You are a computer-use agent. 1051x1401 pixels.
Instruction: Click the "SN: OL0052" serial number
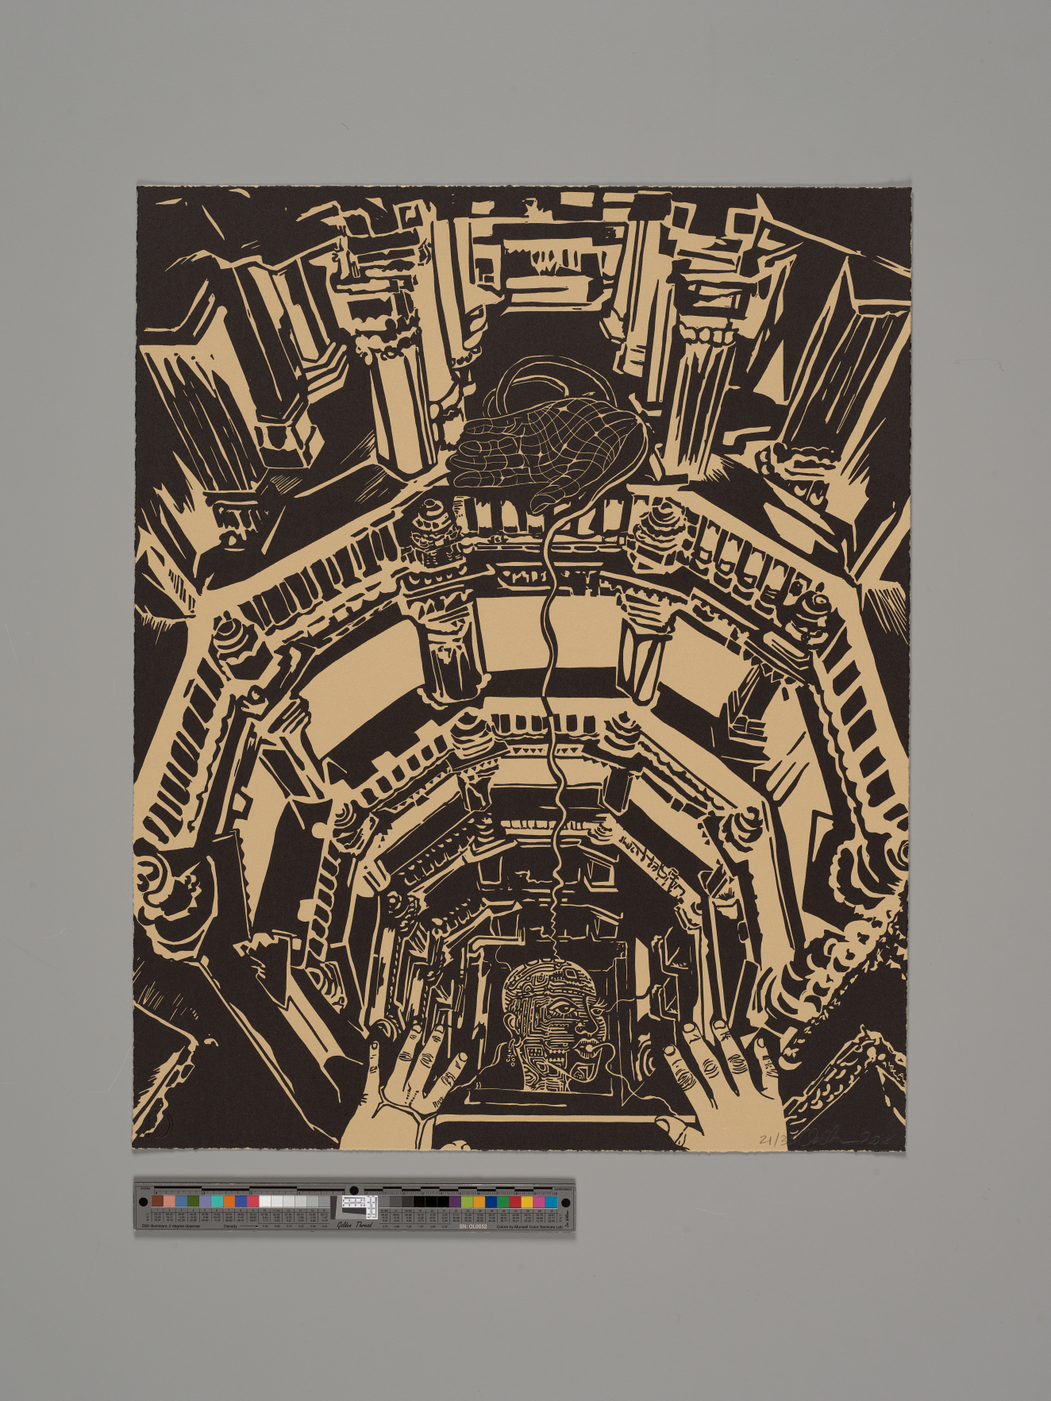click(x=473, y=1226)
